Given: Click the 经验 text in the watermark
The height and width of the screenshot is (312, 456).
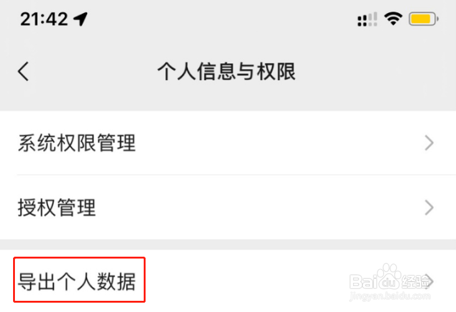Looking at the screenshot, I should [415, 281].
